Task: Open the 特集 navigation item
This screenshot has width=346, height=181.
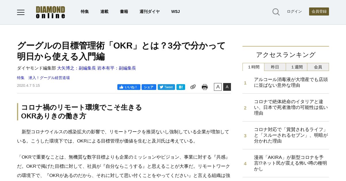Action: [85, 11]
